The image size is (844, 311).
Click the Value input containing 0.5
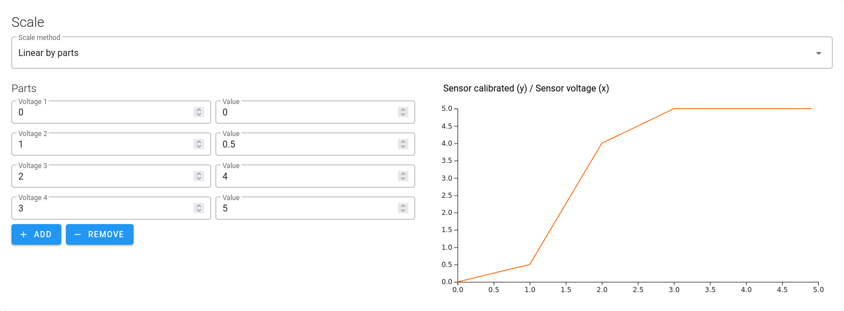coord(315,144)
